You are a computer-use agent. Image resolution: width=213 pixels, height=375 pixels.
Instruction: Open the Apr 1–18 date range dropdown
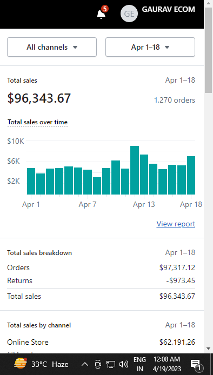click(x=150, y=47)
